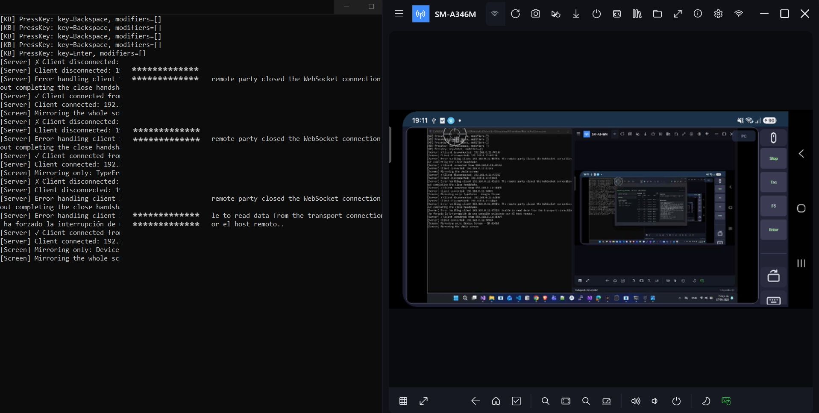Screen dimensions: 819x413
Task: Click the expand arrows icon in the top toolbar
Action: tap(678, 14)
